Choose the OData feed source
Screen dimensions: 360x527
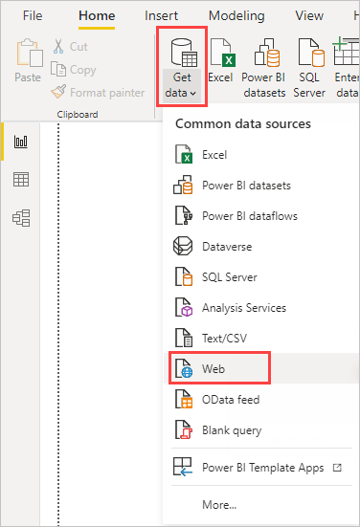tap(260, 399)
